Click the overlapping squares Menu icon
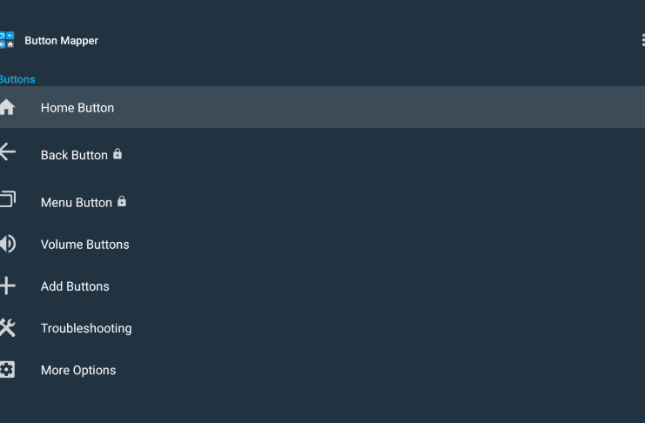645x423 pixels. click(8, 198)
